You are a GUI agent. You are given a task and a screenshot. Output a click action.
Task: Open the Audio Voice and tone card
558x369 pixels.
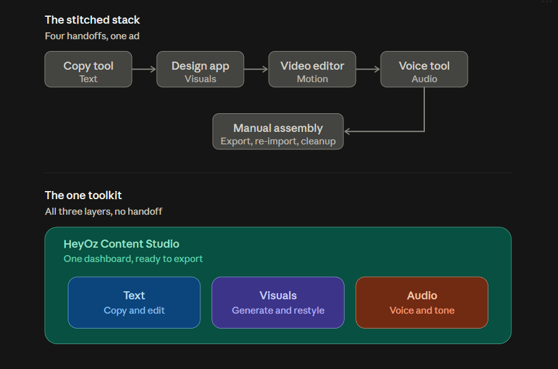click(422, 302)
